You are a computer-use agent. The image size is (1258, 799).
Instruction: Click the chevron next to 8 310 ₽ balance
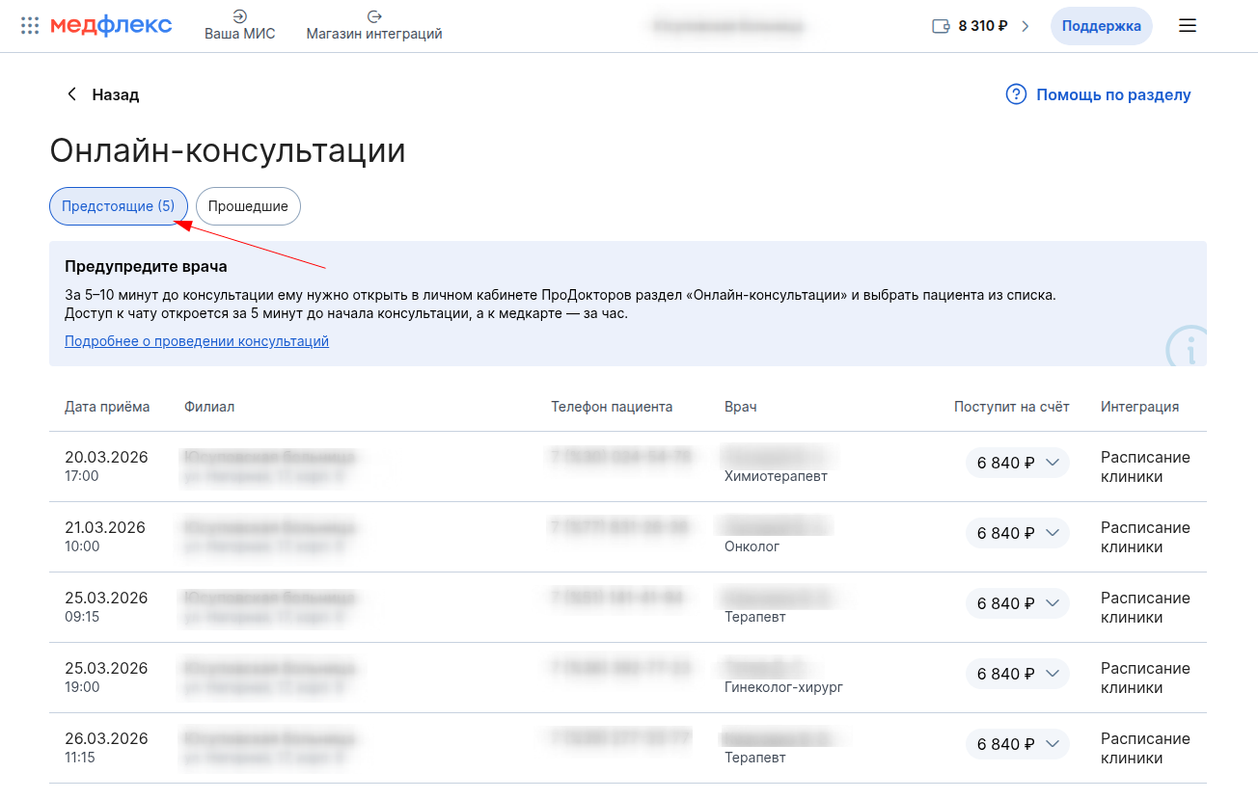[1026, 26]
